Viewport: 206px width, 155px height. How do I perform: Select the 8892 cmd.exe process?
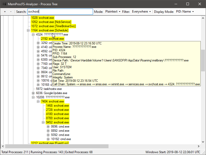tap(60, 131)
